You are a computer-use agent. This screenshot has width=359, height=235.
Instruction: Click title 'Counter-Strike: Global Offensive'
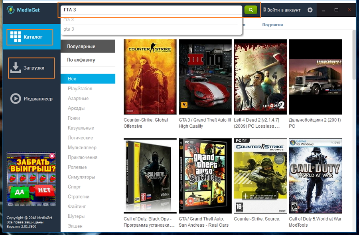(x=146, y=123)
